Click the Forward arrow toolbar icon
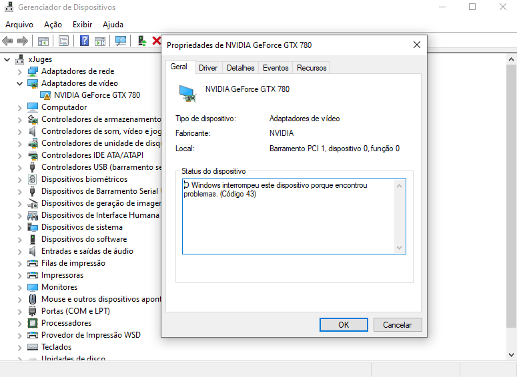This screenshot has width=517, height=377. [x=22, y=41]
